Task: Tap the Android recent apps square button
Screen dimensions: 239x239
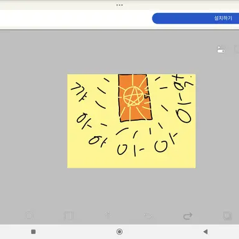Action: tap(33, 232)
